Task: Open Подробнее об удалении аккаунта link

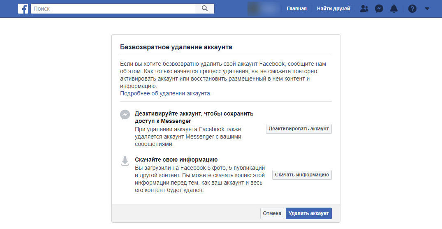Action: (x=166, y=93)
